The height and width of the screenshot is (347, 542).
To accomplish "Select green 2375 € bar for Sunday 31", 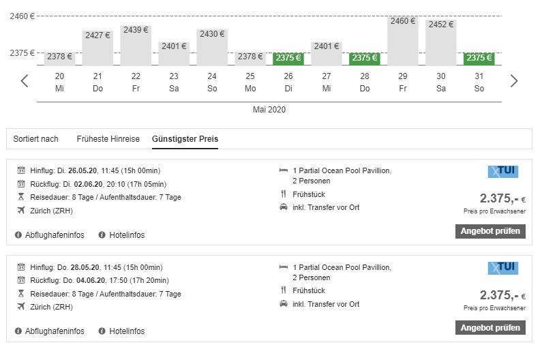I will point(479,58).
